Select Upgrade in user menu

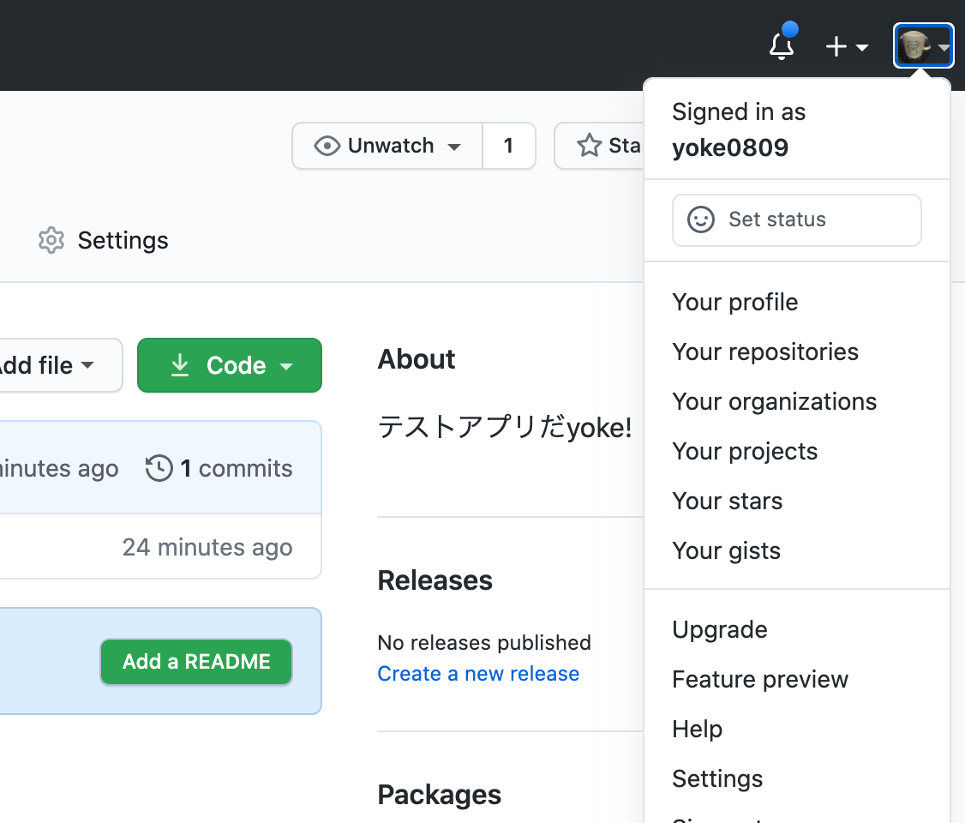pyautogui.click(x=797, y=630)
